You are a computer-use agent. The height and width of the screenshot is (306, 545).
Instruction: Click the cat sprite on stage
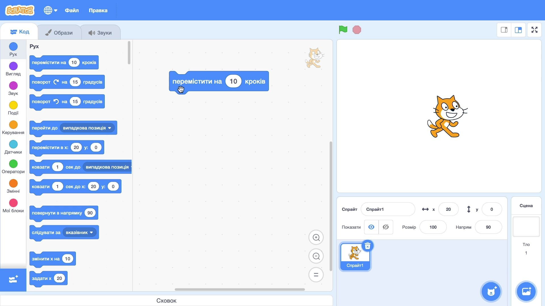click(x=447, y=116)
